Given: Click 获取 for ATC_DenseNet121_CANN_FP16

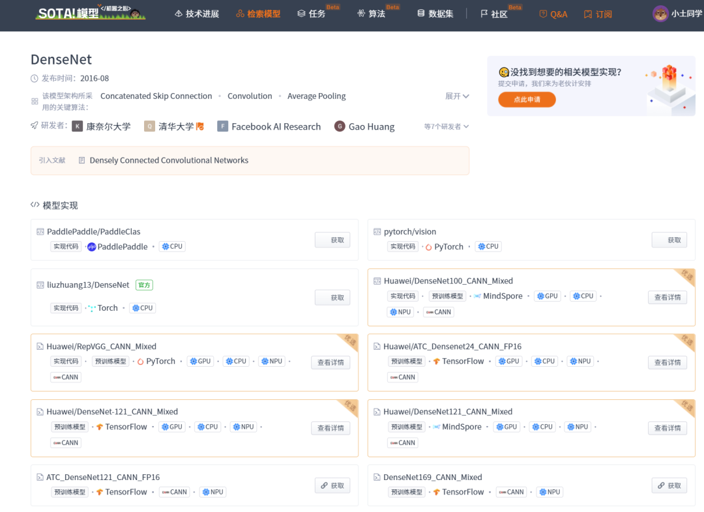Looking at the screenshot, I should click(332, 485).
